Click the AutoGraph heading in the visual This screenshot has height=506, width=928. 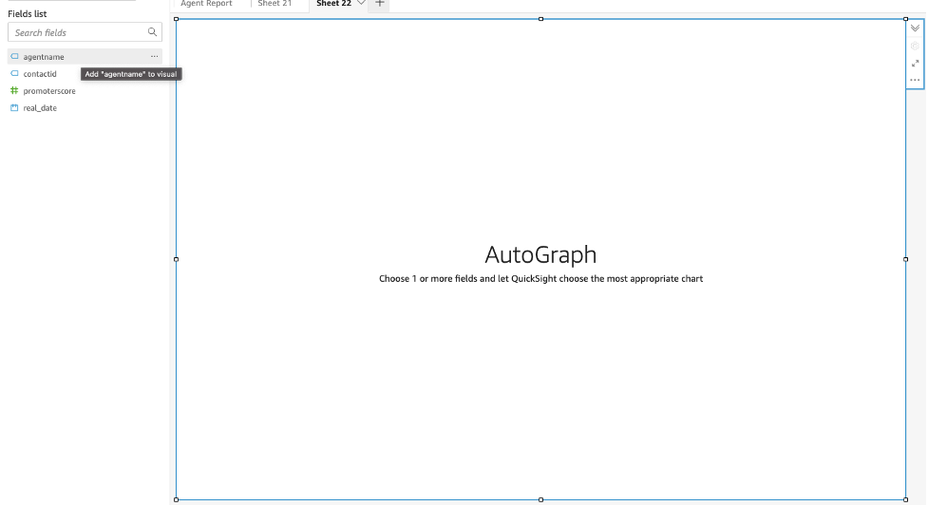pos(541,255)
